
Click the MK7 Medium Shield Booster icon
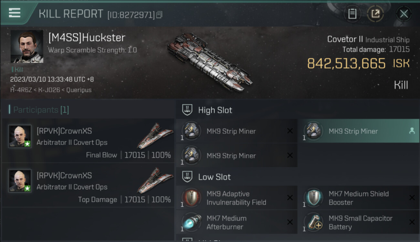[x=313, y=197]
